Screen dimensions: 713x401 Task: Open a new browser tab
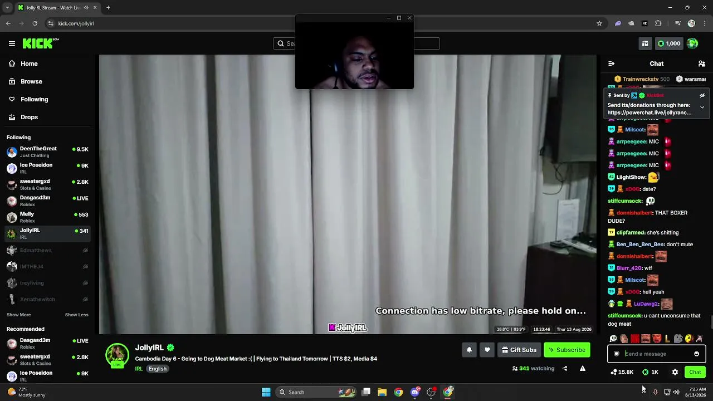coord(108,7)
